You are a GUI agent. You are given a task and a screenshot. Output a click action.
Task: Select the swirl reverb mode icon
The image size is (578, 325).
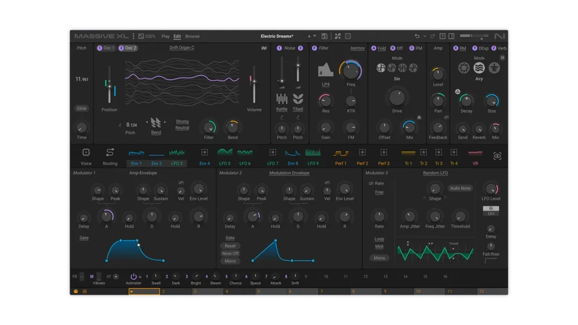coord(464,68)
